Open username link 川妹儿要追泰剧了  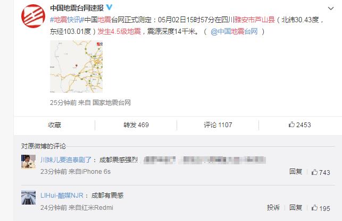(66, 160)
